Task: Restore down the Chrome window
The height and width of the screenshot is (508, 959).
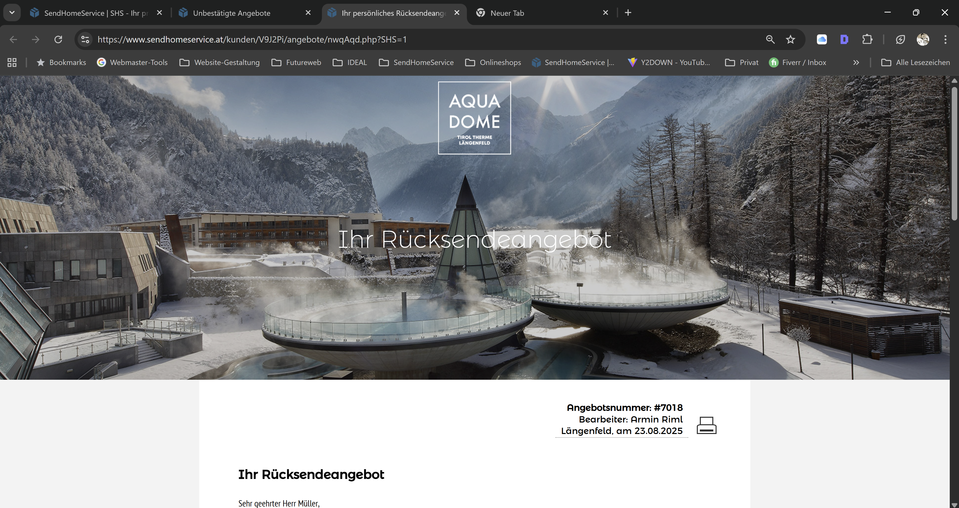Action: 916,13
